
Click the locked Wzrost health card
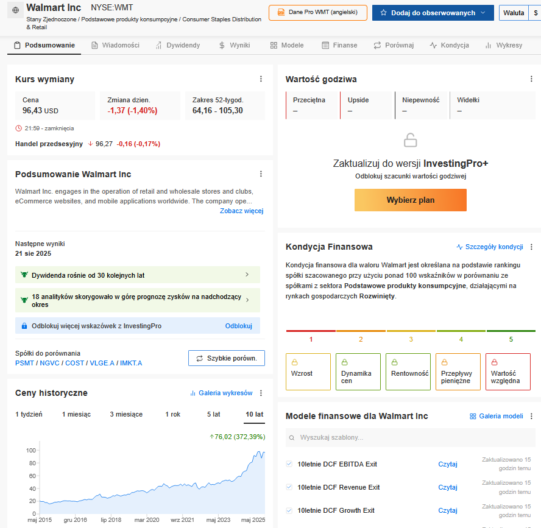[x=308, y=371]
